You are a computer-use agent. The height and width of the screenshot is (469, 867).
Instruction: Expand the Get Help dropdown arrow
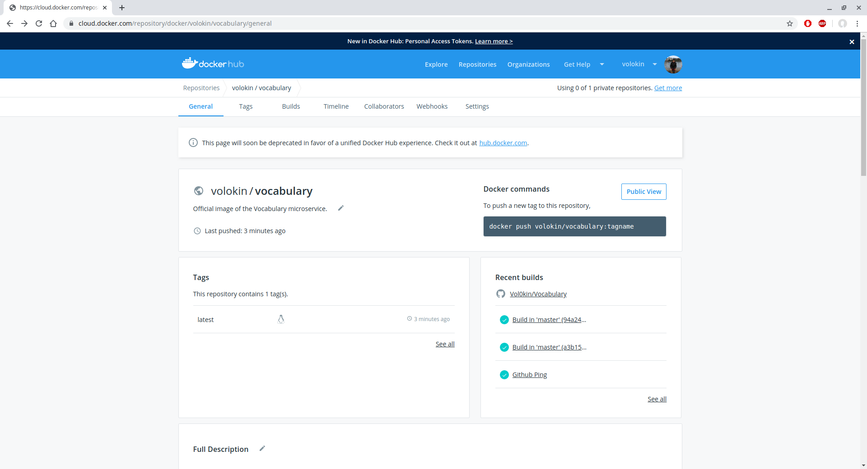click(x=602, y=64)
